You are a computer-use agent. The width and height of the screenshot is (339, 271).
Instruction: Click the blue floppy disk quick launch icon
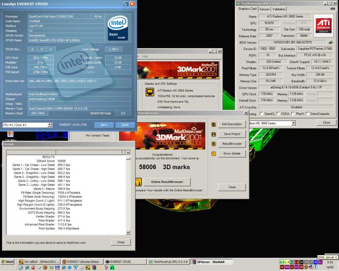point(57,268)
